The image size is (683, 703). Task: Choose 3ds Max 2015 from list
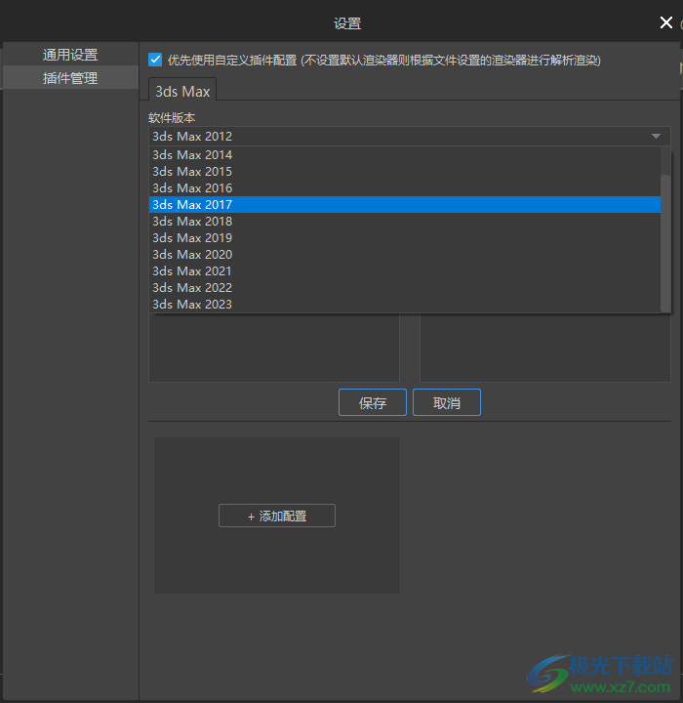point(405,171)
